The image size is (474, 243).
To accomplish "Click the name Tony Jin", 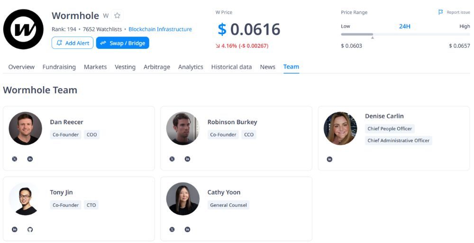I will (61, 192).
